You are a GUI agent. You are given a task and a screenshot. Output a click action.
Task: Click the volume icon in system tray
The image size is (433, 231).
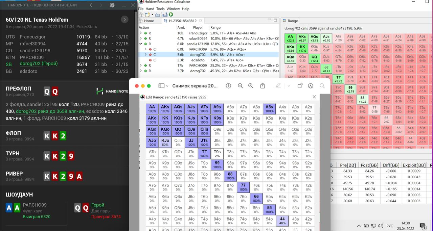[x=381, y=226]
